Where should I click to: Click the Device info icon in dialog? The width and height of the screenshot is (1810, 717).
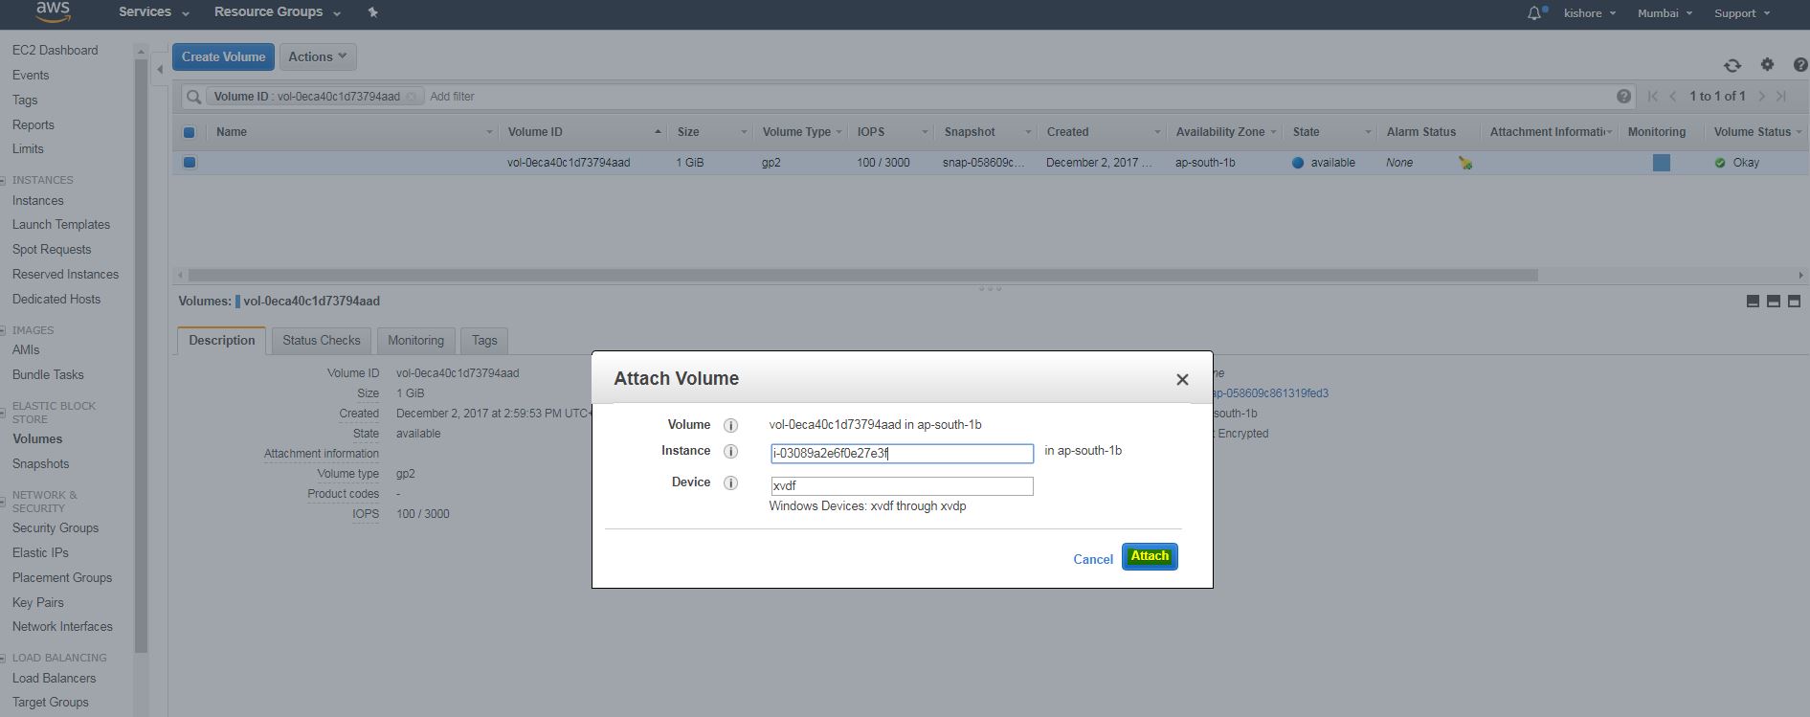(x=730, y=482)
